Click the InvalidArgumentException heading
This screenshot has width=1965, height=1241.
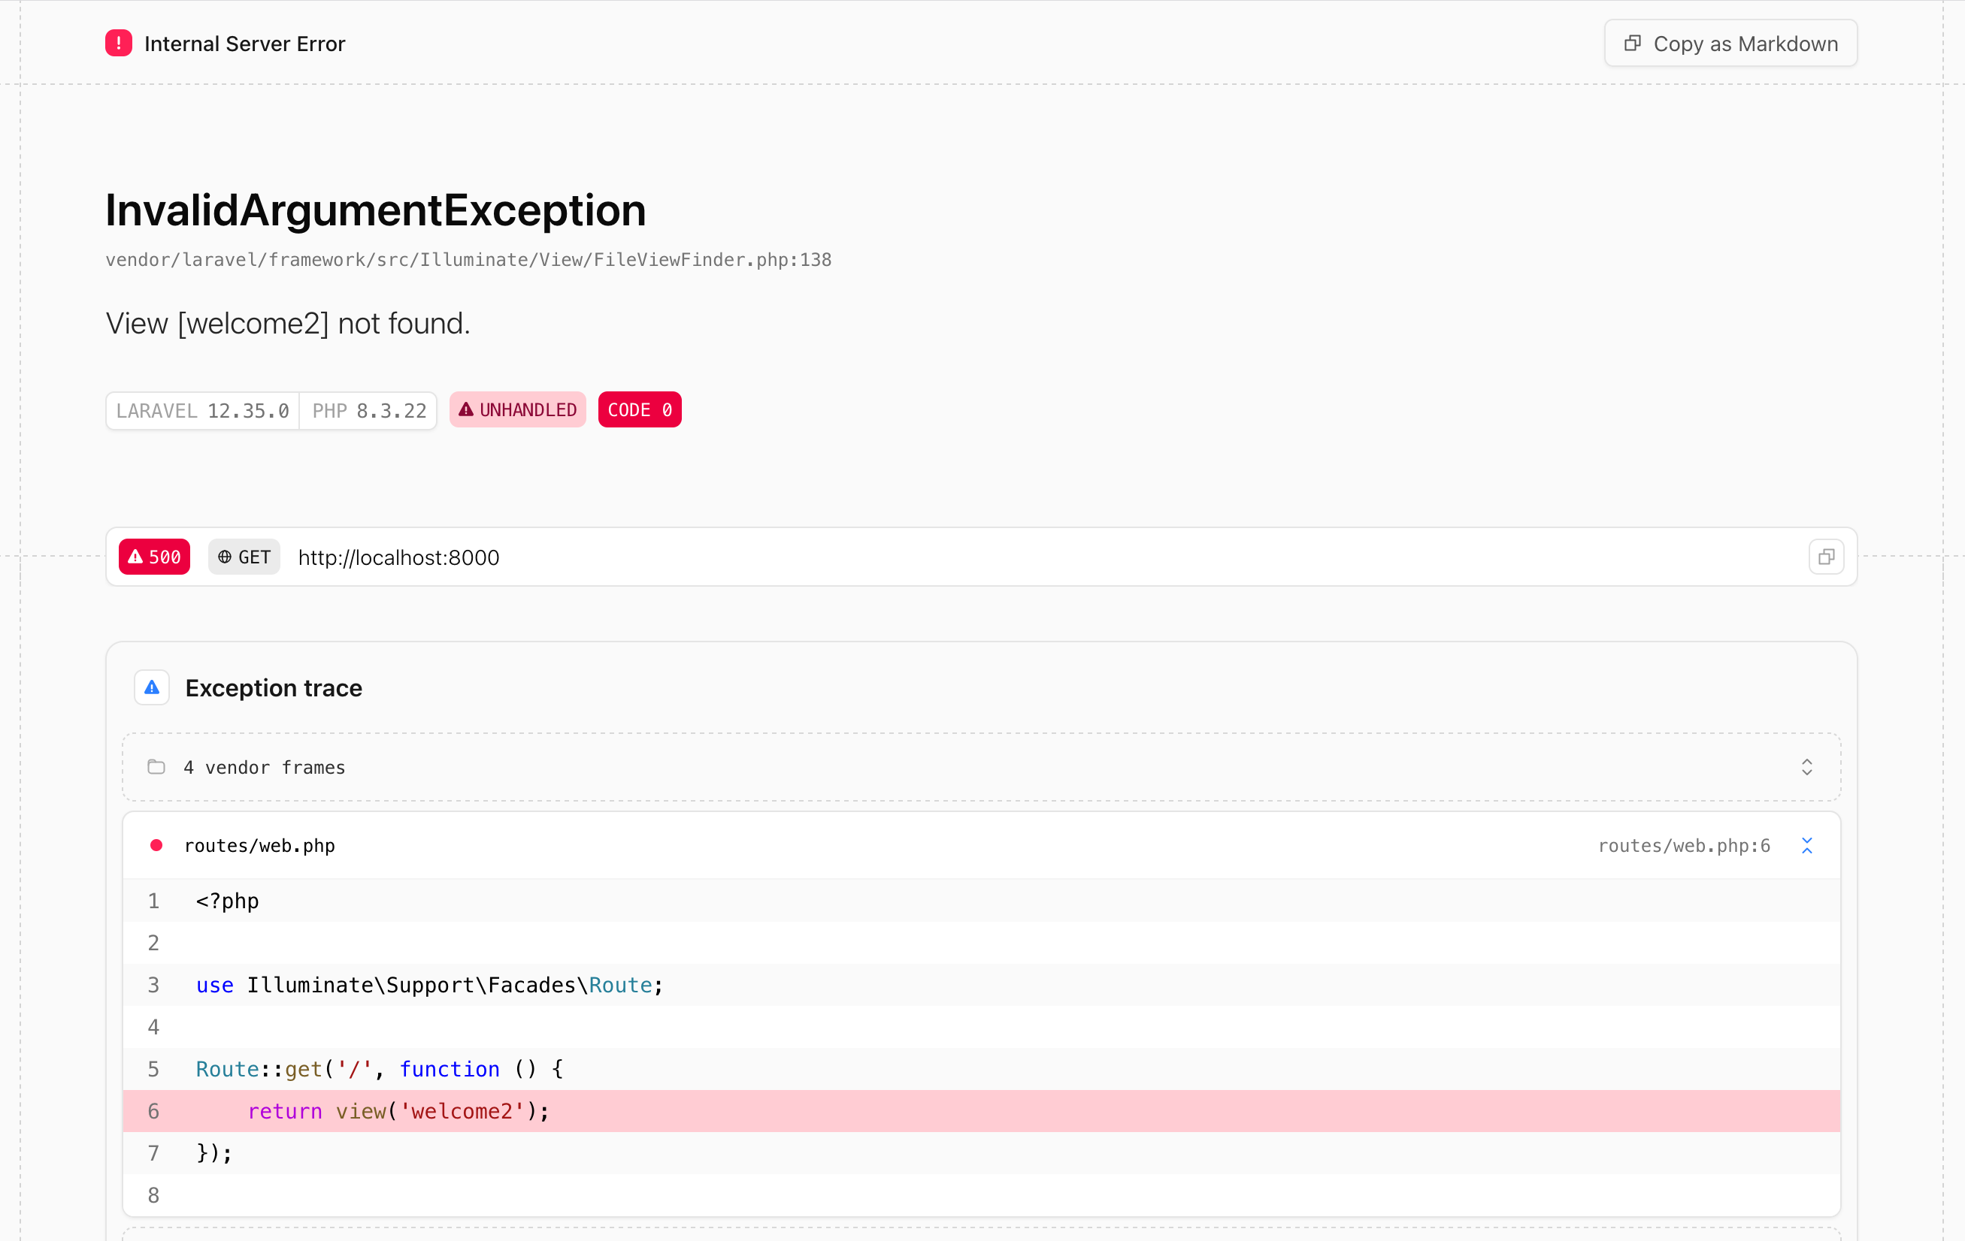(x=375, y=210)
